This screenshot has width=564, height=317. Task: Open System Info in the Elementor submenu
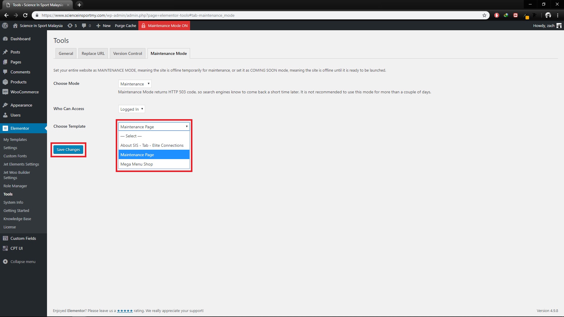(13, 202)
